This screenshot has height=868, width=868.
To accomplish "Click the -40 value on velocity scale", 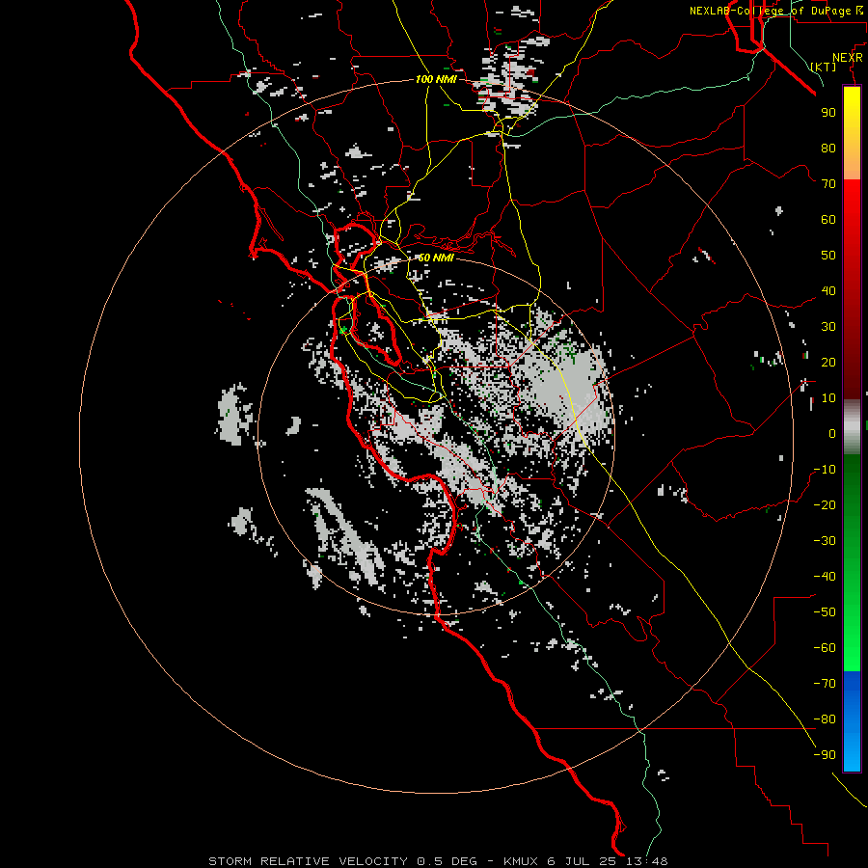I will tap(825, 577).
